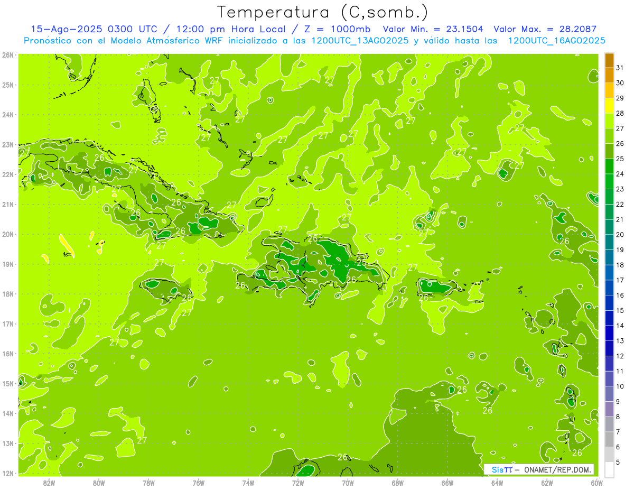The image size is (634, 490).
Task: Click the "62W" longitude axis label
Action: (x=547, y=483)
